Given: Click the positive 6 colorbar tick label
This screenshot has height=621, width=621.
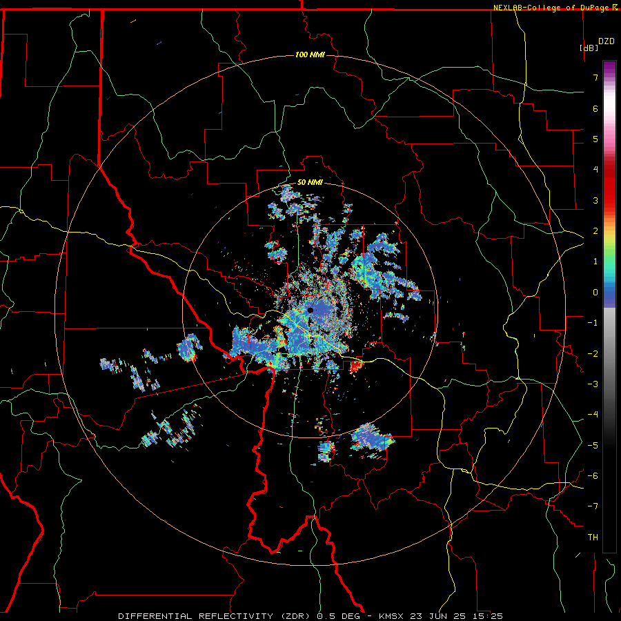Looking at the screenshot, I should [x=595, y=108].
